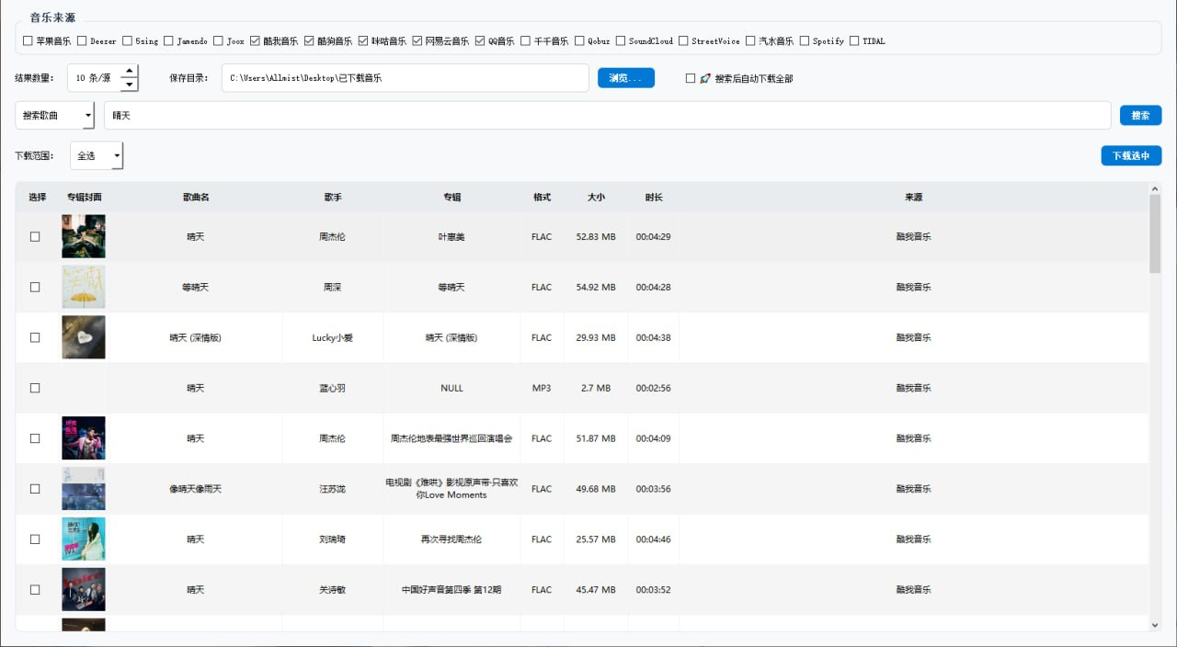Screen dimensions: 1177x647
Task: Click the 下载选中 button
Action: (1131, 155)
